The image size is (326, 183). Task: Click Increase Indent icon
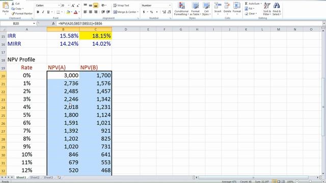tap(108, 12)
